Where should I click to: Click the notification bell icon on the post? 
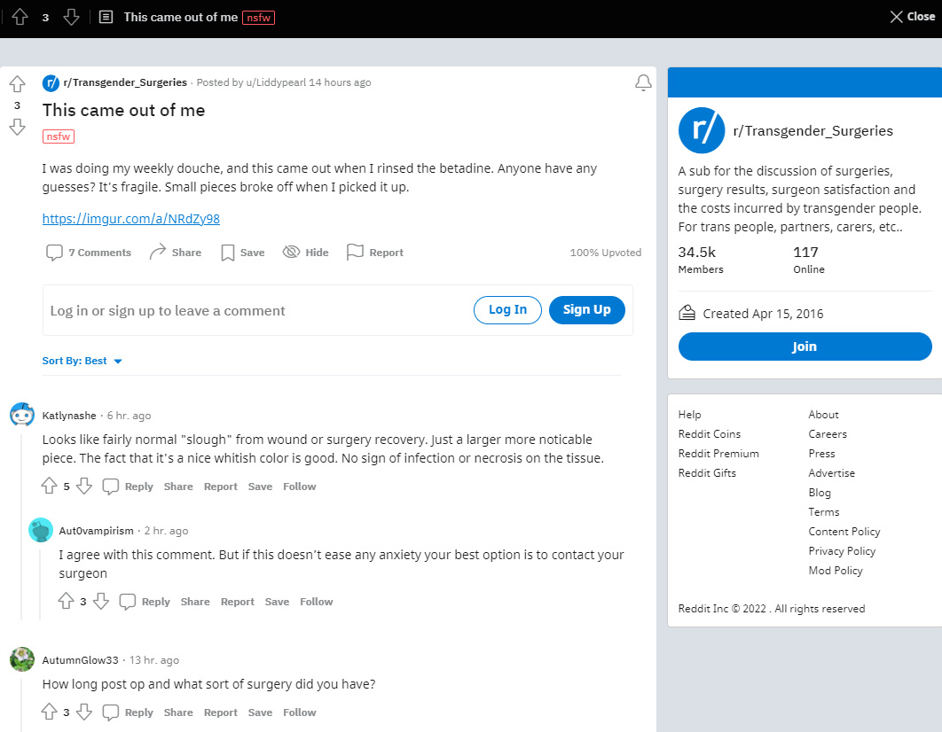pyautogui.click(x=643, y=82)
